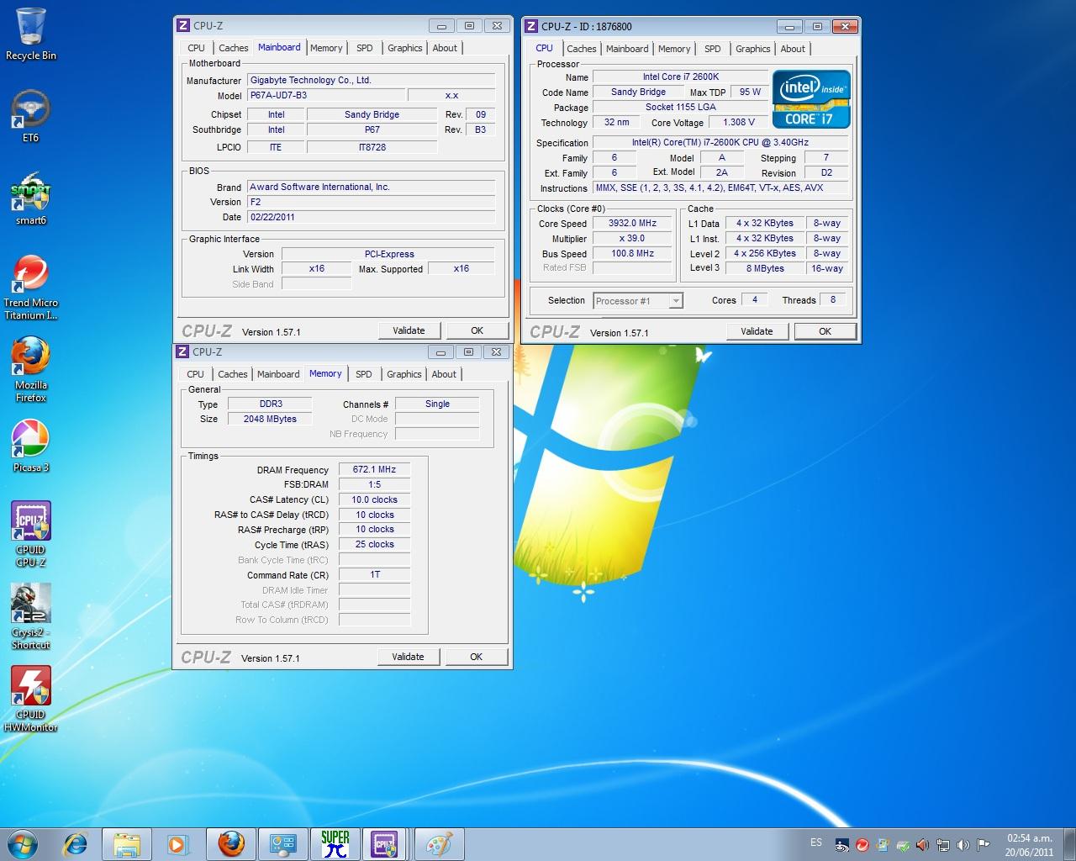
Task: Select the CPUID HWMonitor desktop icon
Action: click(31, 700)
